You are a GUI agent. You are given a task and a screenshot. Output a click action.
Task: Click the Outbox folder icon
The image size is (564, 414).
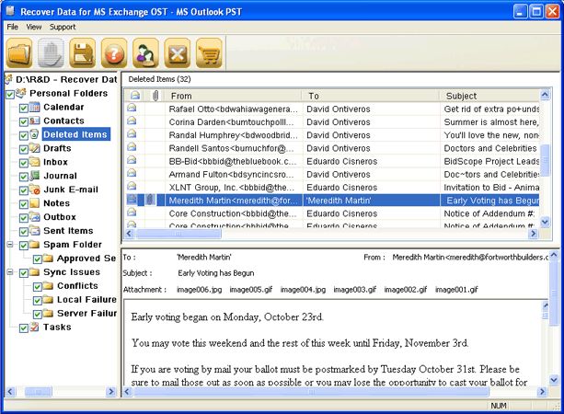35,217
